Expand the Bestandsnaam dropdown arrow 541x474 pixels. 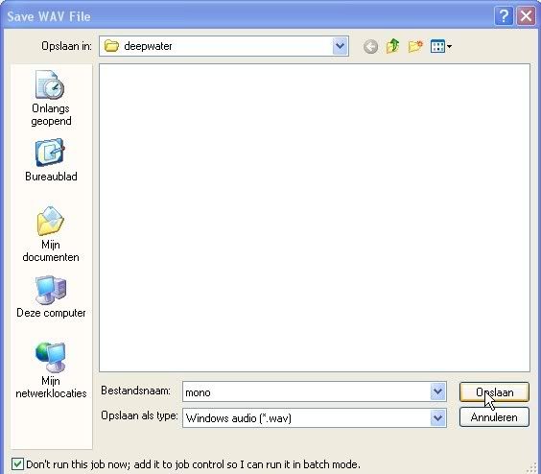(x=437, y=391)
